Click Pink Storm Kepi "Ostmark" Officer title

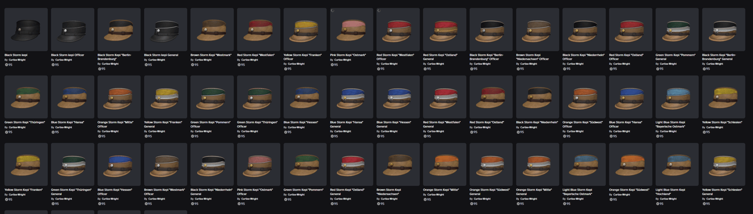point(256,191)
